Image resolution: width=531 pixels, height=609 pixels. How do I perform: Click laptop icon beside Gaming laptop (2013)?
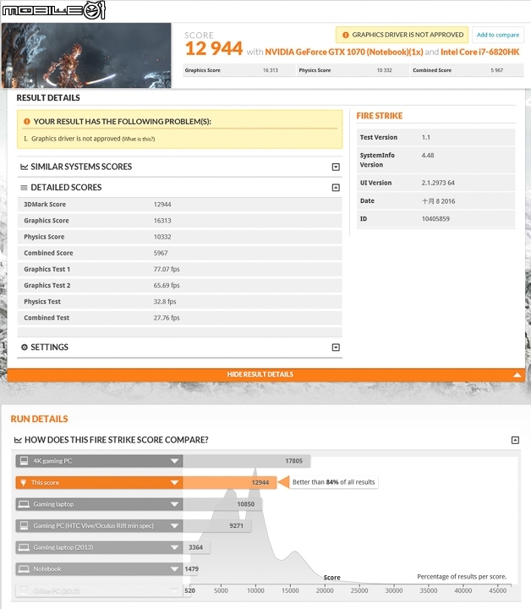pos(24,547)
